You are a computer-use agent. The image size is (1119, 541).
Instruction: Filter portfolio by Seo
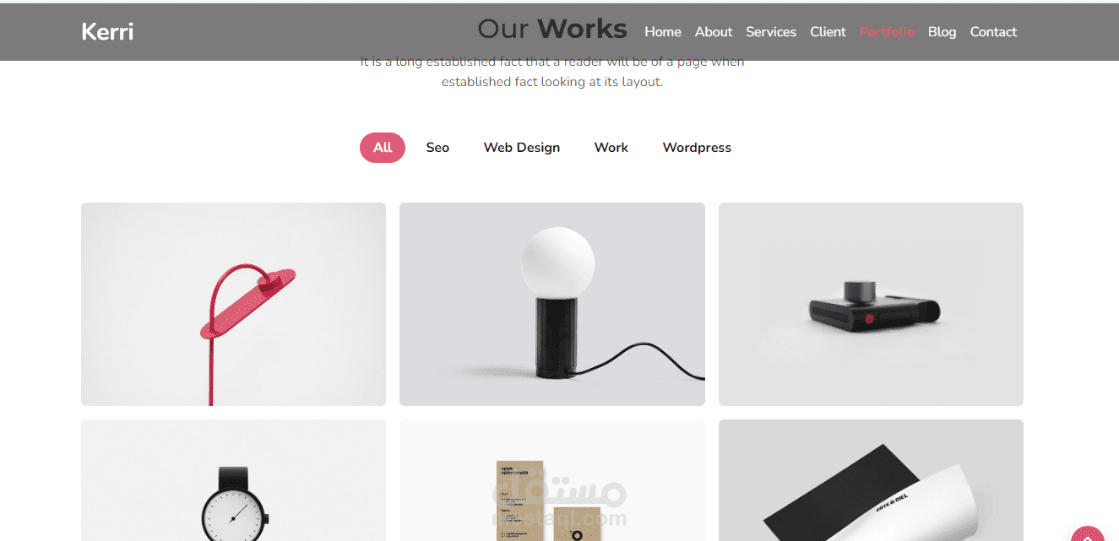click(x=437, y=148)
